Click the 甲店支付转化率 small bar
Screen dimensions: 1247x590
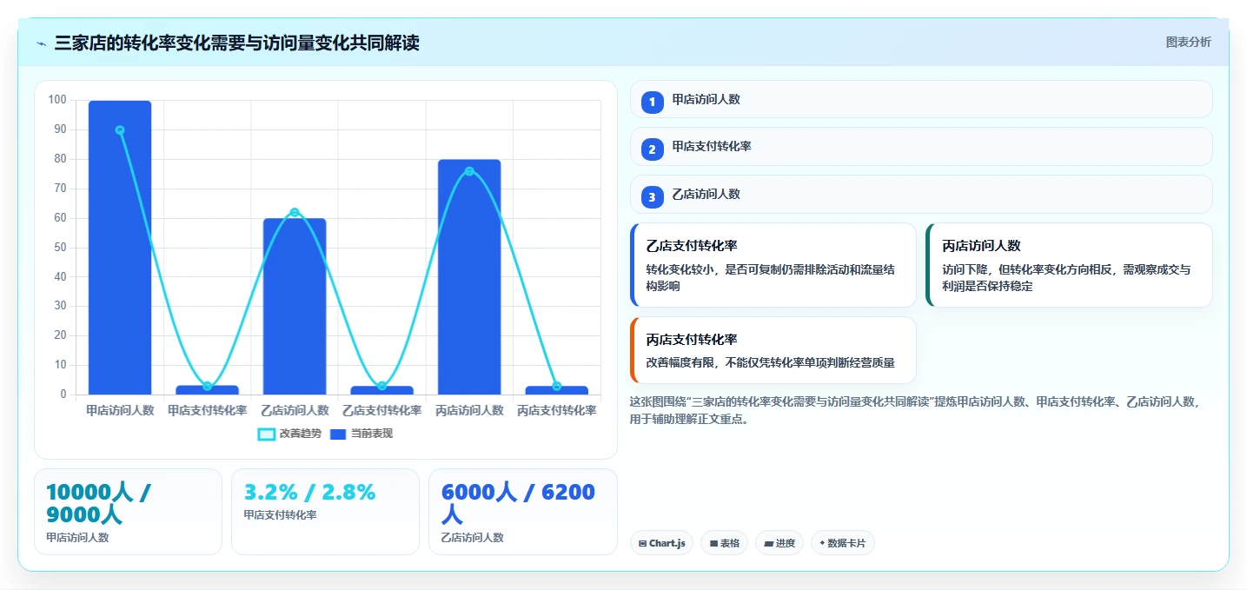pos(207,390)
